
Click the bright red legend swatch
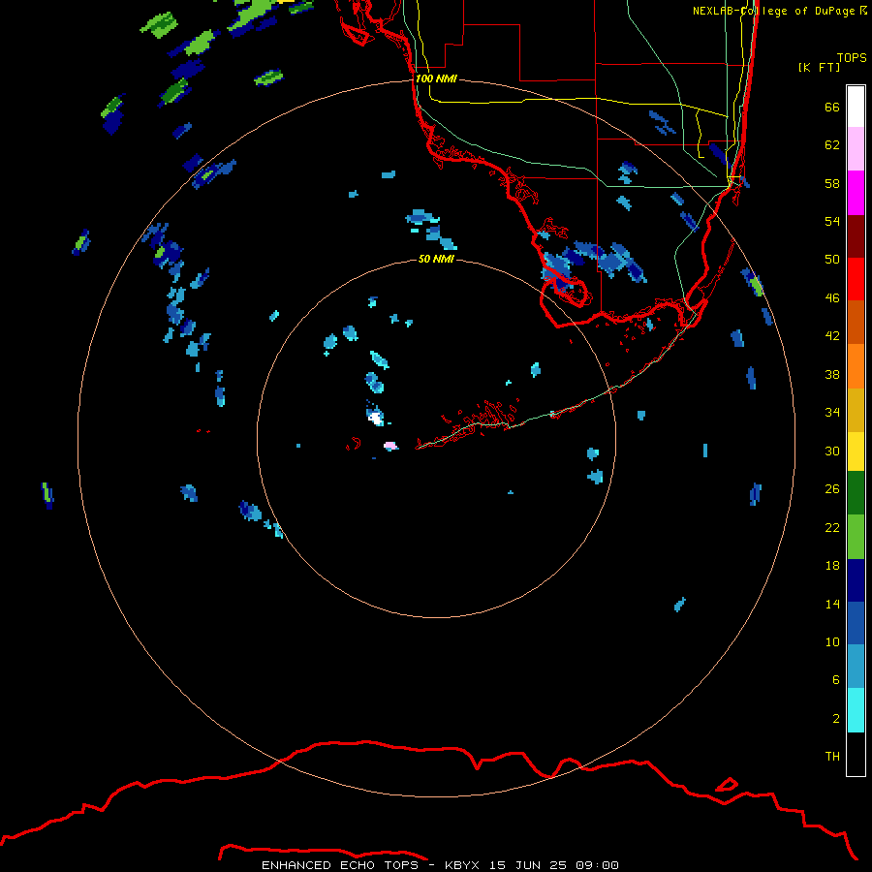pos(856,279)
